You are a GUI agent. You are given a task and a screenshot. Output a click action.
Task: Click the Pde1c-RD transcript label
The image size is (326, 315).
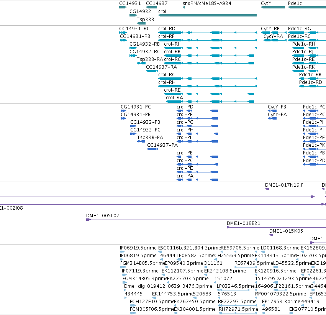tap(311, 82)
